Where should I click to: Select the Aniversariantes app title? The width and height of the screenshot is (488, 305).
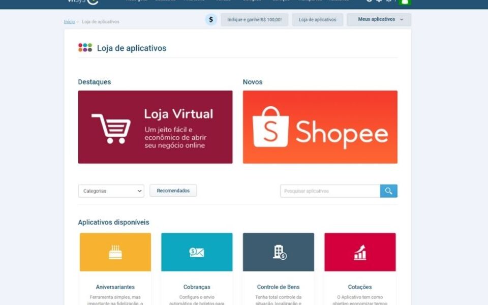(x=115, y=287)
